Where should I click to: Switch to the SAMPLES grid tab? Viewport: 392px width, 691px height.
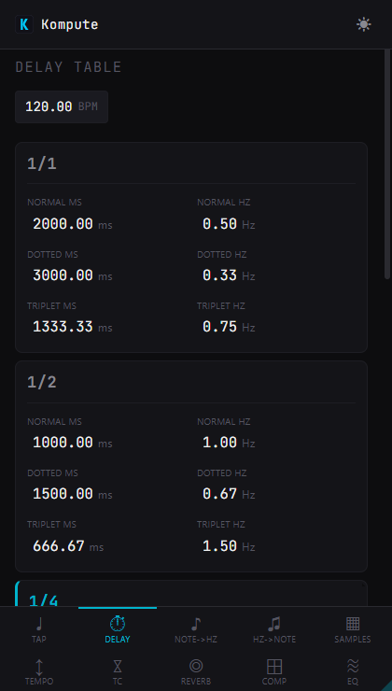click(353, 629)
